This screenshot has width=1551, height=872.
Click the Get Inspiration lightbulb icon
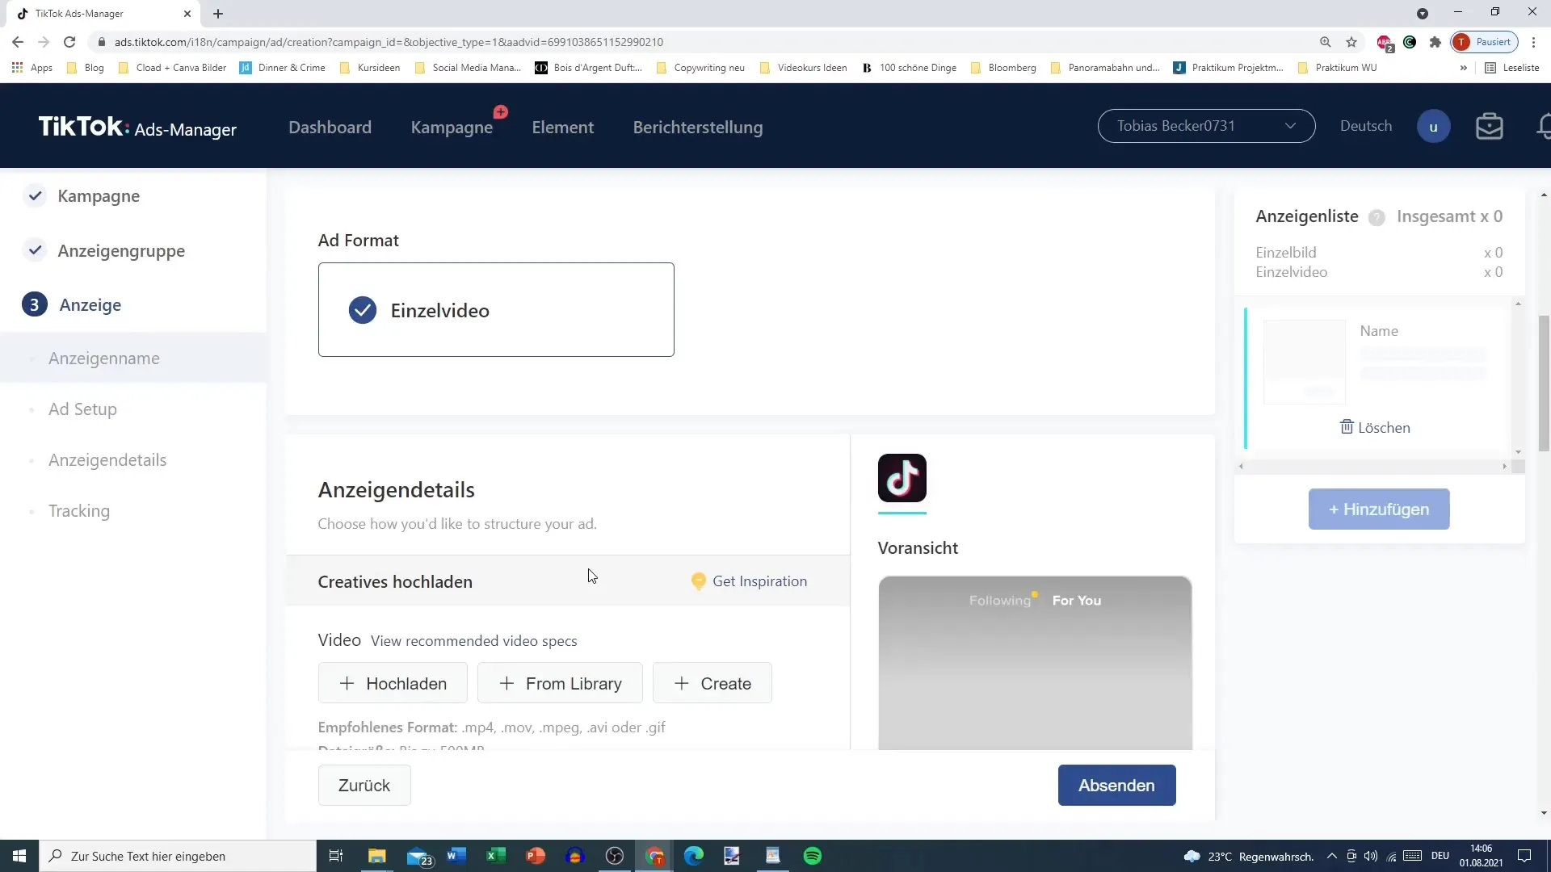pyautogui.click(x=699, y=581)
